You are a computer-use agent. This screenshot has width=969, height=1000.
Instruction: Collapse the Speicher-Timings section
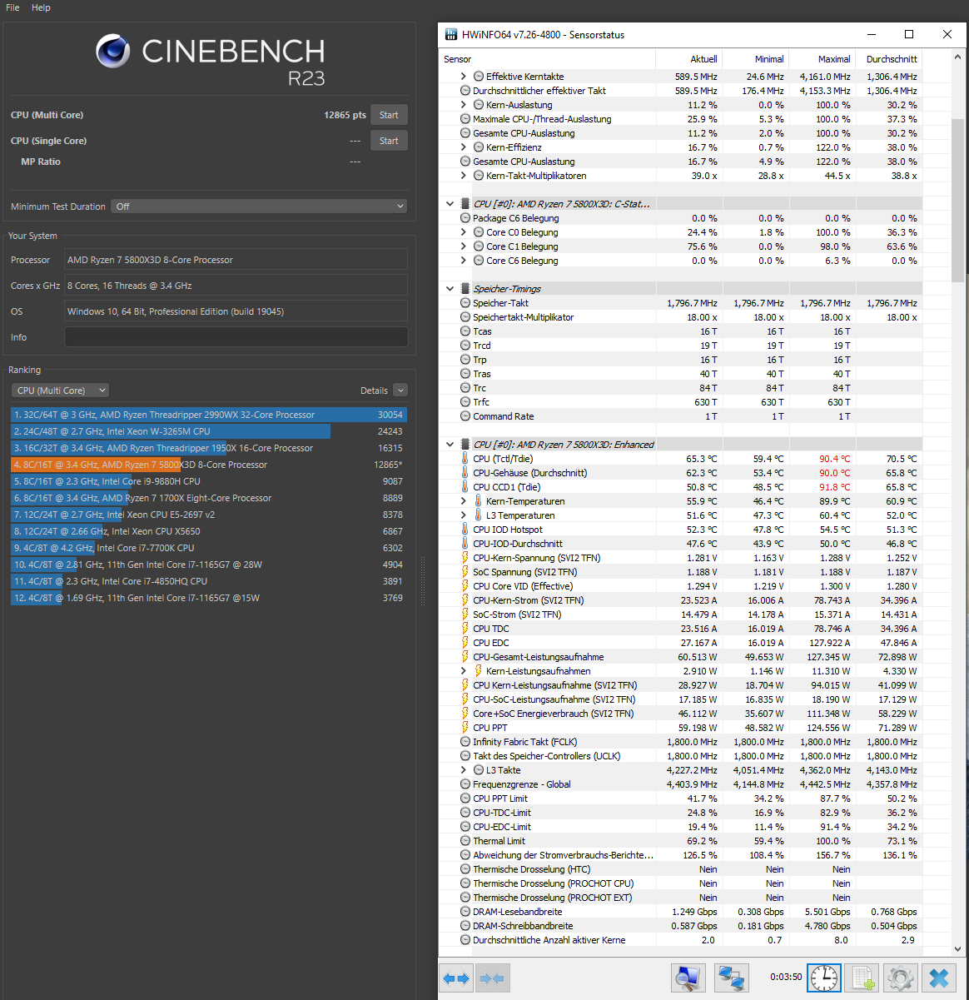click(450, 289)
